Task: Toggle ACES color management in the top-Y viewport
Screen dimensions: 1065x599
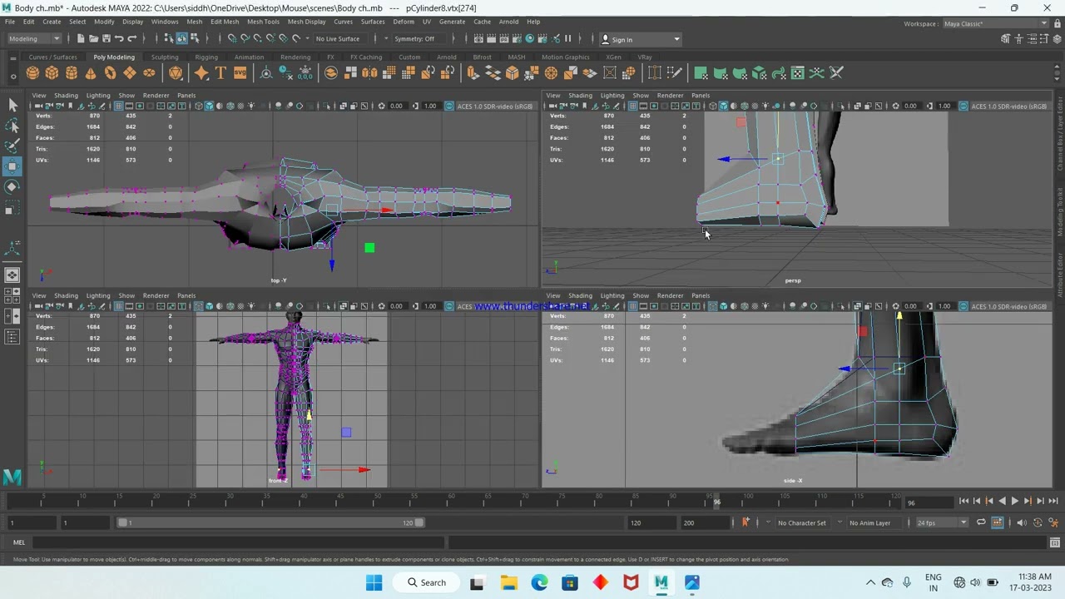Action: pyautogui.click(x=449, y=106)
